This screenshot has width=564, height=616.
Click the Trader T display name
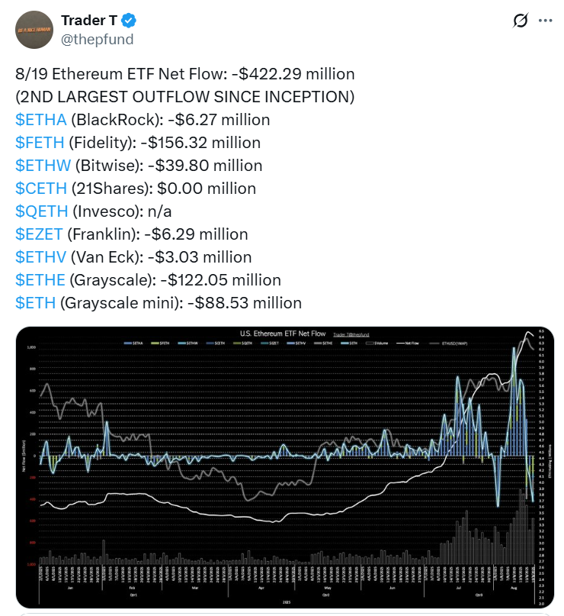tap(88, 20)
